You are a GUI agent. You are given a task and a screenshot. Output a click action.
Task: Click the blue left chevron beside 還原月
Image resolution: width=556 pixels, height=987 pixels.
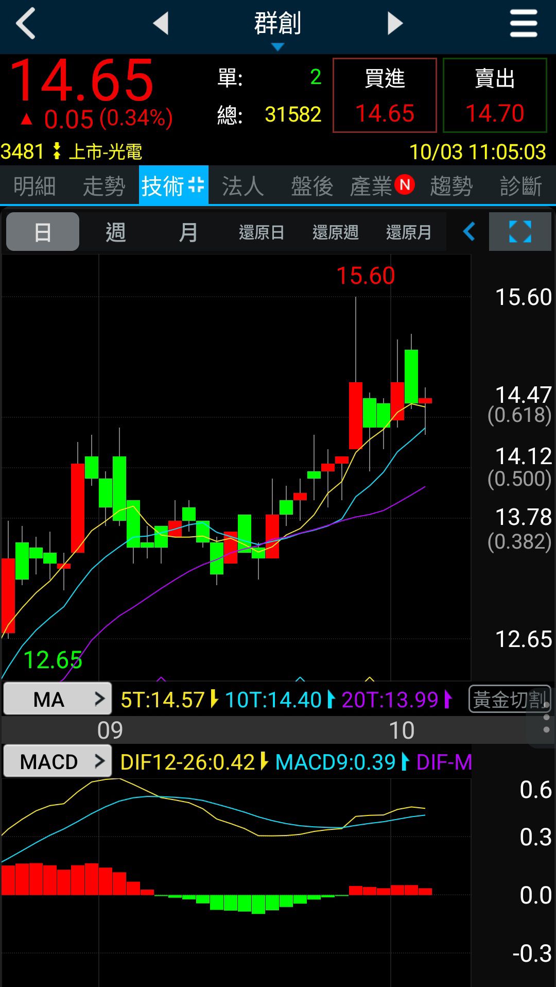[x=469, y=232]
